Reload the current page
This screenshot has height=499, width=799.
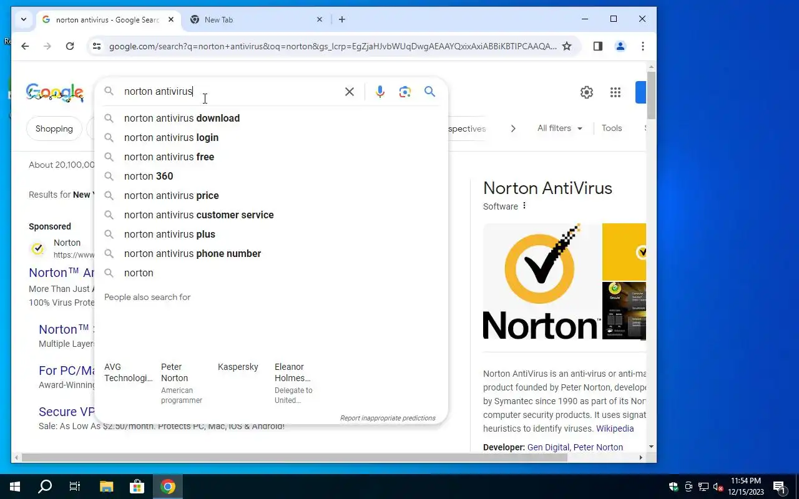point(70,46)
